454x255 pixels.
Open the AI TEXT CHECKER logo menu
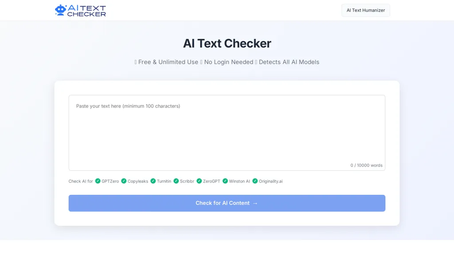tap(80, 10)
